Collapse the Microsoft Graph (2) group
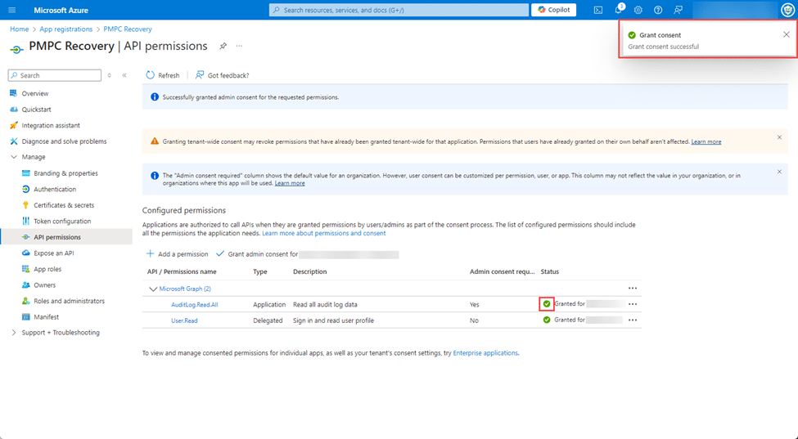The image size is (798, 439). pyautogui.click(x=152, y=289)
